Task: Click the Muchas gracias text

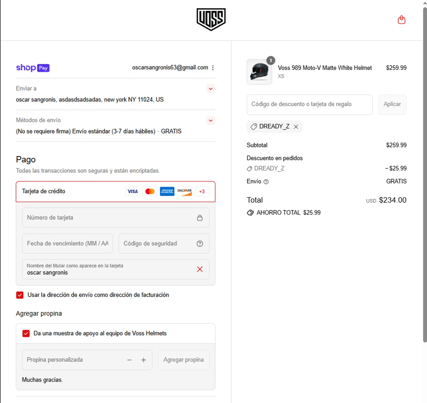Action: [x=42, y=380]
